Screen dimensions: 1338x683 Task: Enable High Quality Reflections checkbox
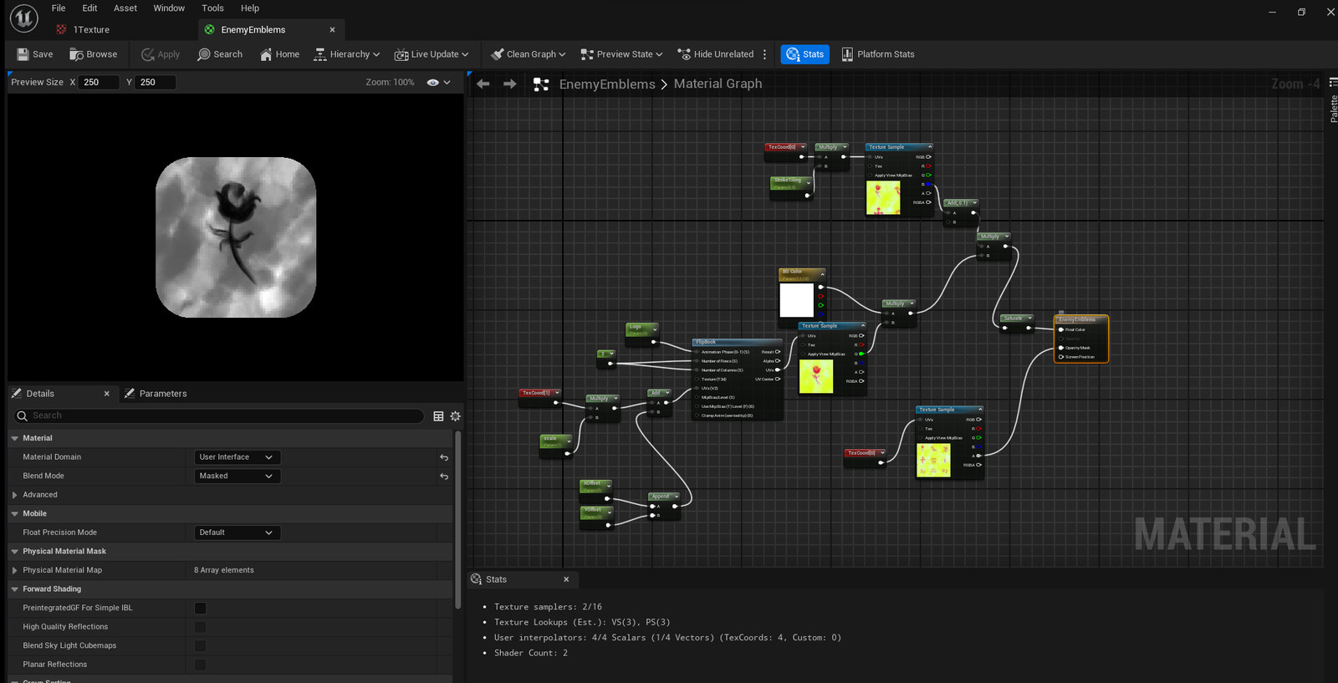(200, 627)
